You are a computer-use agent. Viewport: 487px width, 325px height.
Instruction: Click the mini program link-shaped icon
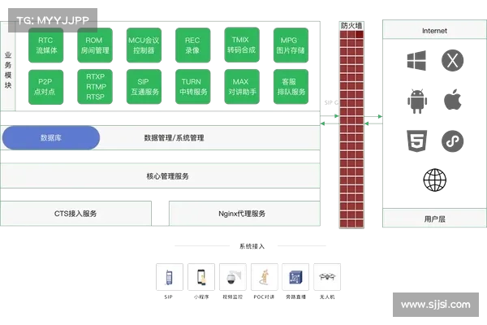click(453, 141)
